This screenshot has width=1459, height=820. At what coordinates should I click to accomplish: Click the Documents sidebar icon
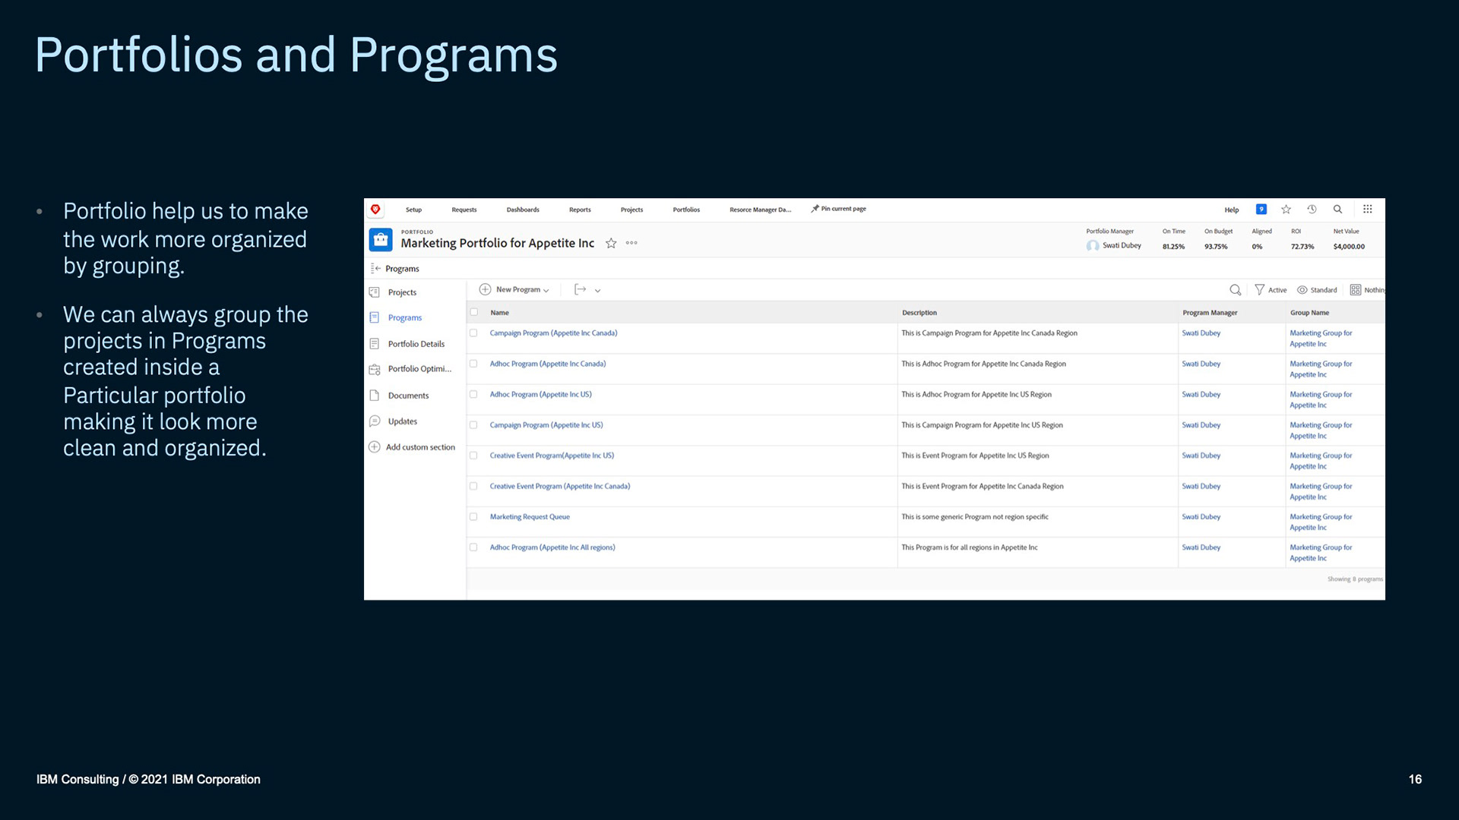tap(374, 396)
